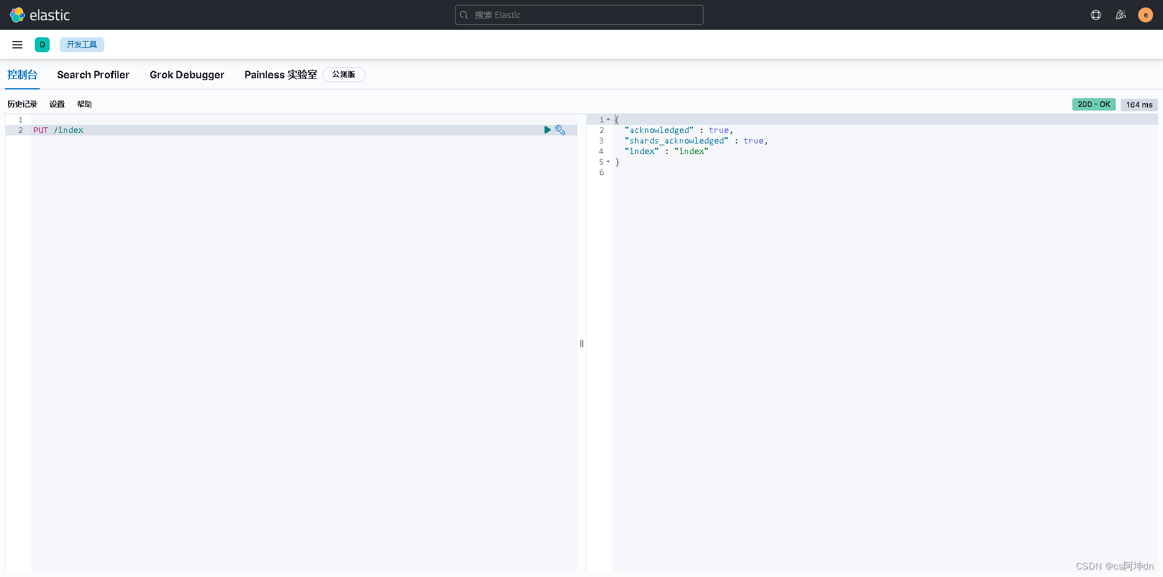1163x577 pixels.
Task: Click response line number 6
Action: (x=602, y=172)
